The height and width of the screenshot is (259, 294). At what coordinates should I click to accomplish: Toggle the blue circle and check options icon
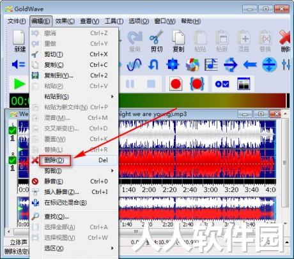pos(222,84)
